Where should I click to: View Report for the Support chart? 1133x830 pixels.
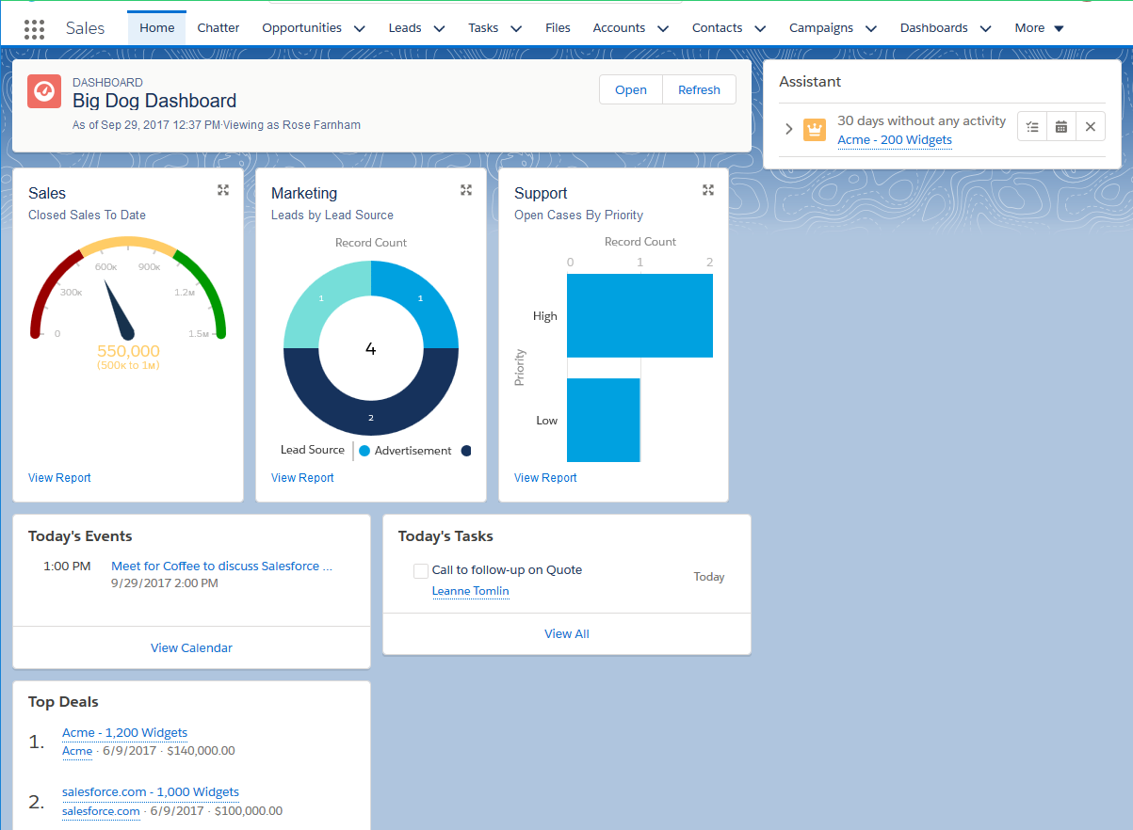click(545, 478)
